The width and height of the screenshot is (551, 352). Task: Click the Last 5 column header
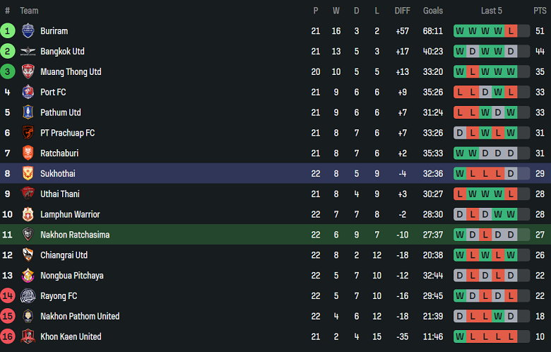click(x=492, y=11)
